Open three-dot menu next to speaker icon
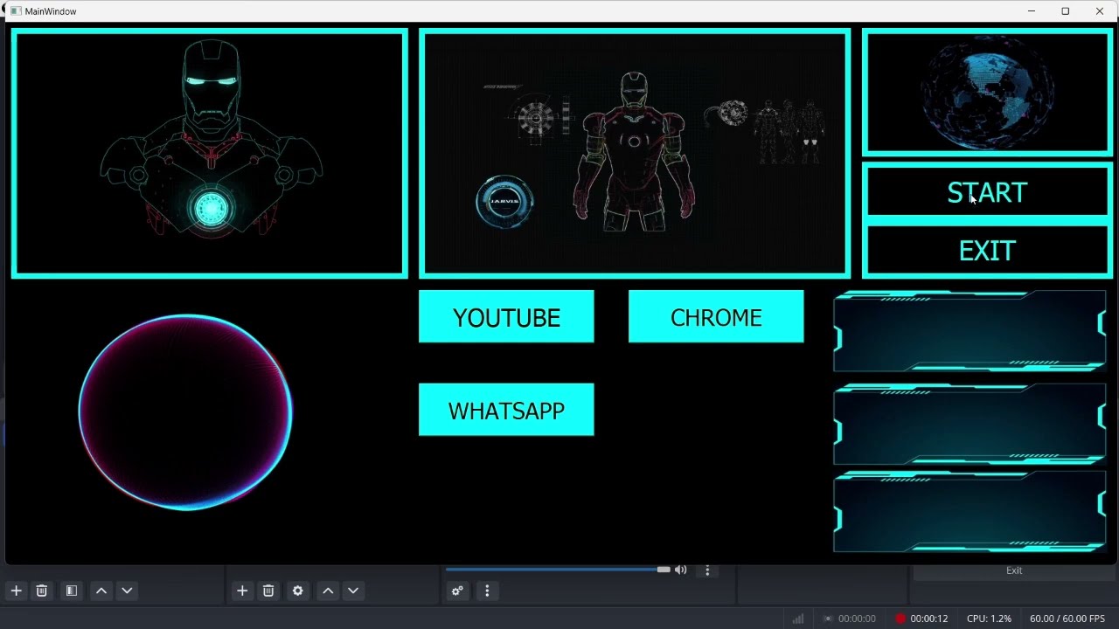This screenshot has height=629, width=1119. pos(707,570)
